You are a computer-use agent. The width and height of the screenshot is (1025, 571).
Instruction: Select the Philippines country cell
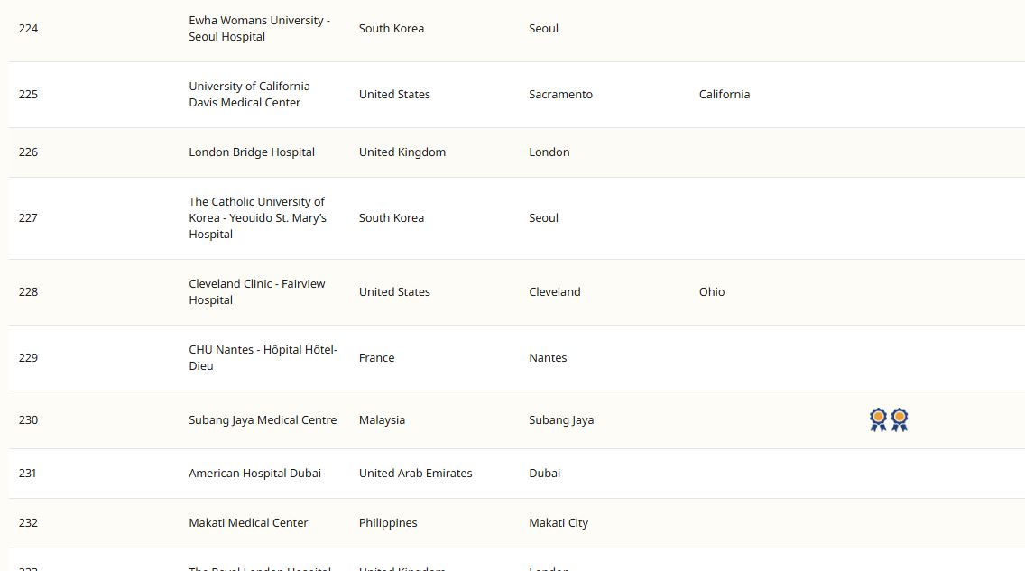388,523
